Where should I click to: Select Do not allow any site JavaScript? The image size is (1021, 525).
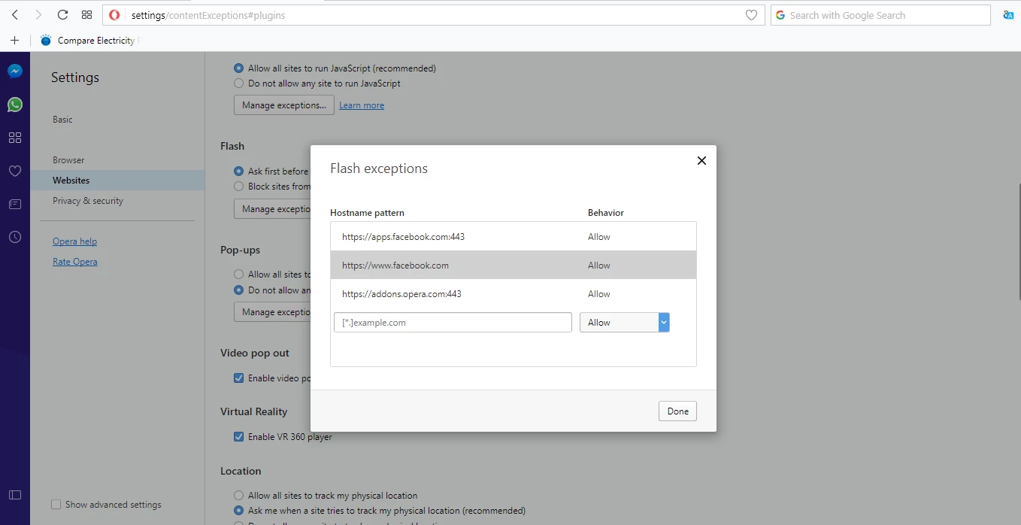click(x=239, y=83)
